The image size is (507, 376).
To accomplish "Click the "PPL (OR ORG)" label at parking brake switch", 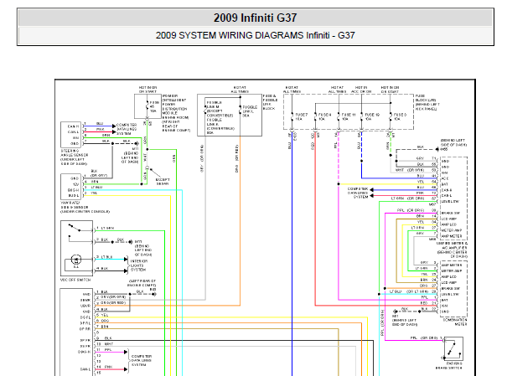I will coord(424,337).
